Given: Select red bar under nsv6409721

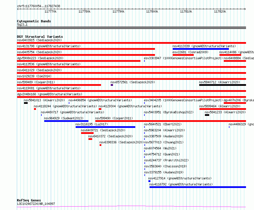Looking at the screenshot, I should point(87,133).
